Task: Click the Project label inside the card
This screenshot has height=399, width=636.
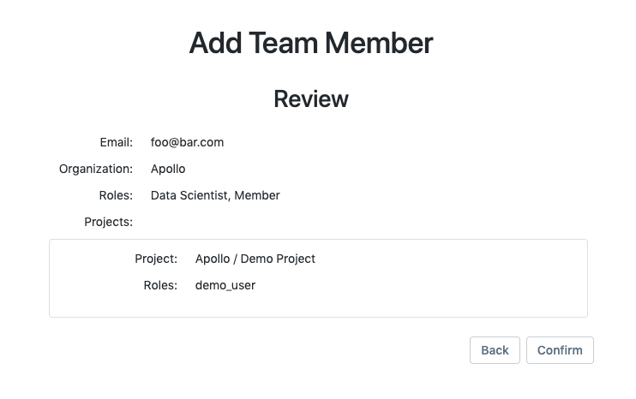Action: (x=156, y=259)
